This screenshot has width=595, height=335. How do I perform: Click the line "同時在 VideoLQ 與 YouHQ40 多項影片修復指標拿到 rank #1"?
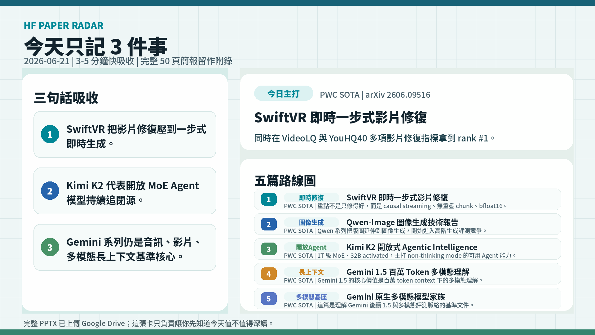(375, 138)
